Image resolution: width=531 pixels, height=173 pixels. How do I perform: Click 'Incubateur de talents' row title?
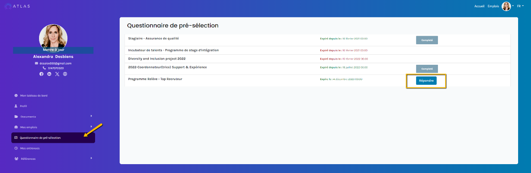click(173, 50)
